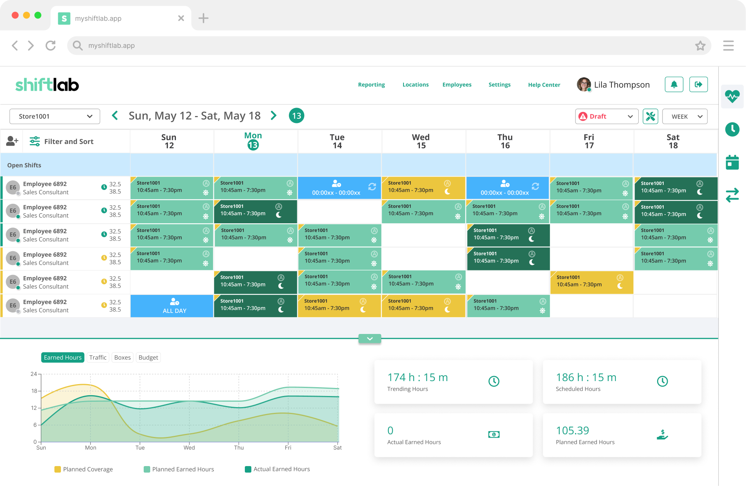Screen dimensions: 746x486
Task: Go to the next week arrow
Action: 274,116
